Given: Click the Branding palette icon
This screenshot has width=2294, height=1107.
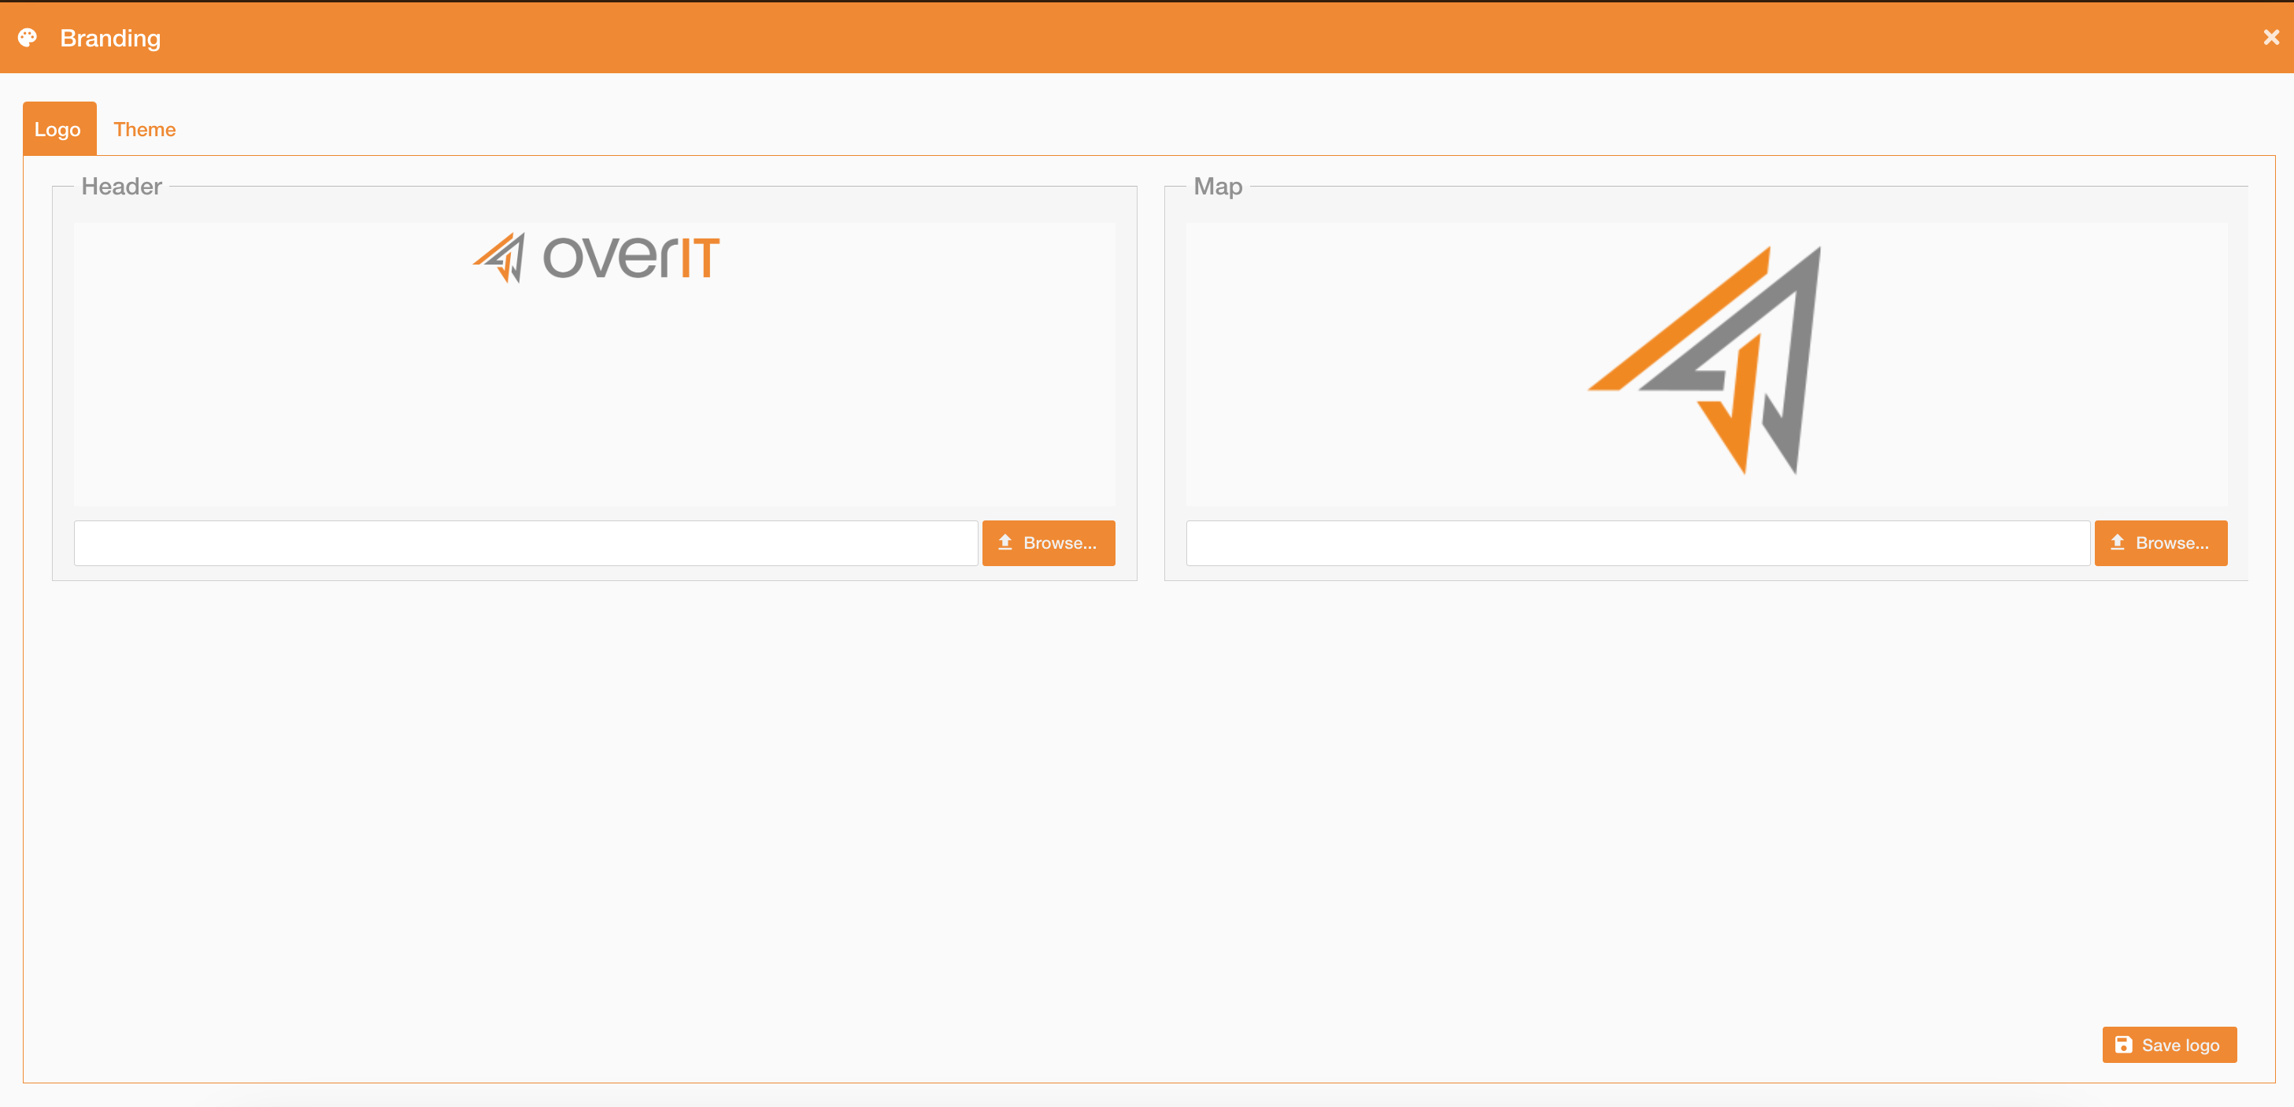Looking at the screenshot, I should click(28, 38).
